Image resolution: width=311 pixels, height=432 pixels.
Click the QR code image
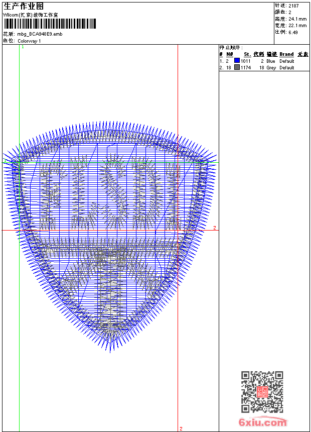click(262, 392)
